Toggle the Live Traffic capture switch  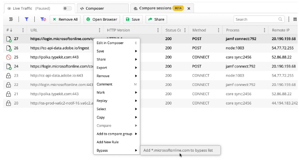tap(67, 8)
